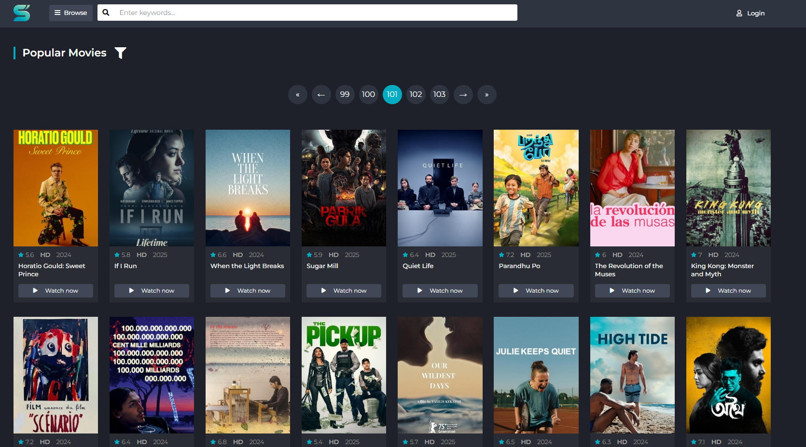Click the Quiet Life title link

click(418, 266)
